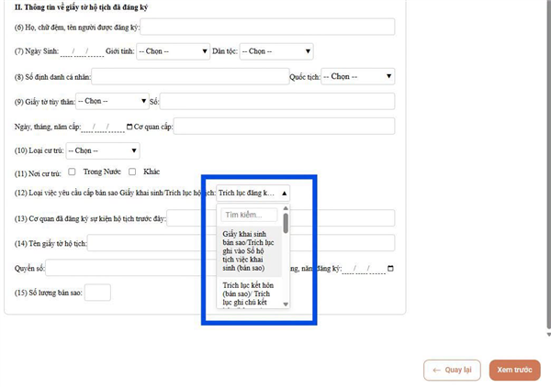Viewport: 551px width, 388px height.
Task: Click the Xem trước button
Action: [x=515, y=370]
